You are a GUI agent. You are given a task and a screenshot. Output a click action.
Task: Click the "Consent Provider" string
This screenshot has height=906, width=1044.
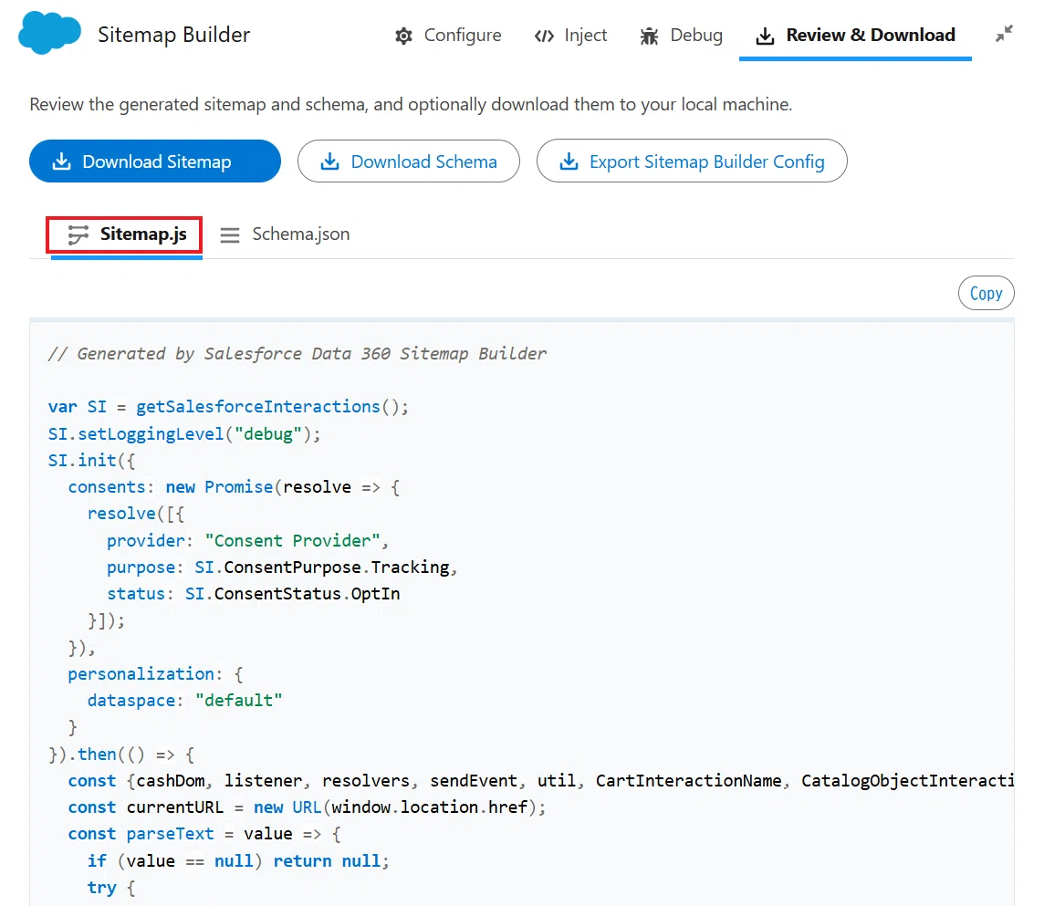[x=292, y=540]
